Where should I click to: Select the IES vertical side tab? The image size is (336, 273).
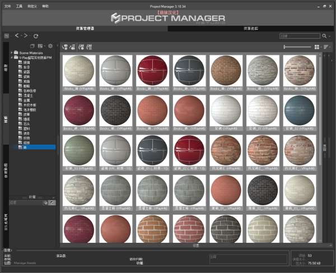pos(6,223)
